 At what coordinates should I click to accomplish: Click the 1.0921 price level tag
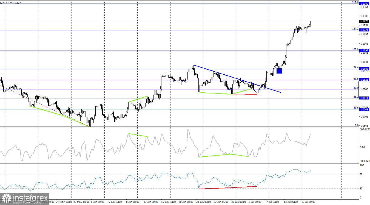(x=365, y=80)
